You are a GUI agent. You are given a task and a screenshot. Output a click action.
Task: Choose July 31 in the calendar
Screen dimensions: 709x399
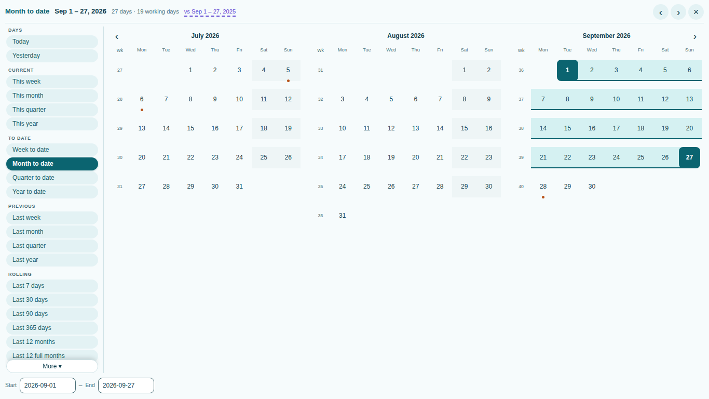click(x=239, y=187)
